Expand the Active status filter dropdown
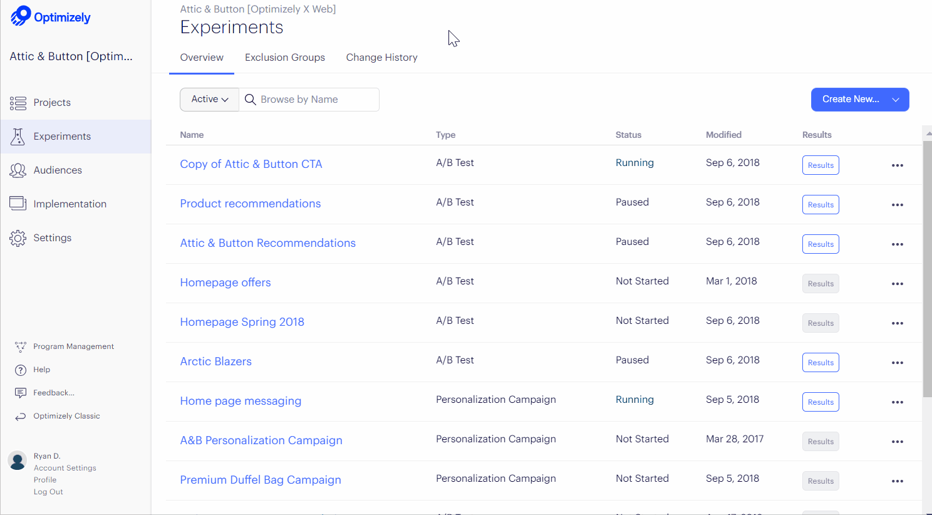932x515 pixels. [x=209, y=100]
